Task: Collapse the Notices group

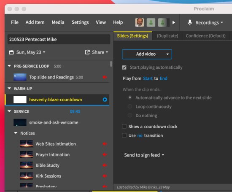Action: [x=16, y=133]
